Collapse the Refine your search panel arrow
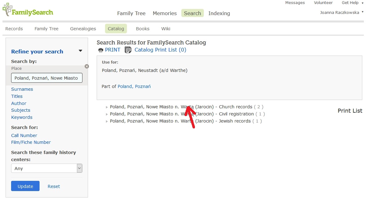Image resolution: width=366 pixels, height=200 pixels. tap(80, 51)
